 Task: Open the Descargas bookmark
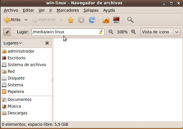pyautogui.click(x=26, y=113)
